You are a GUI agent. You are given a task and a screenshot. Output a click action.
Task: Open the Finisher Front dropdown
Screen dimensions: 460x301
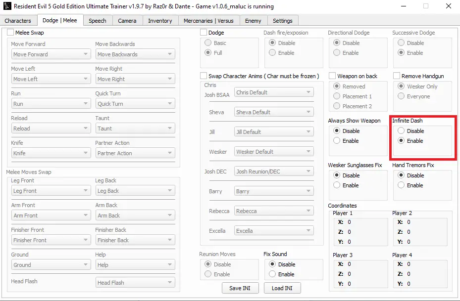[51, 240]
